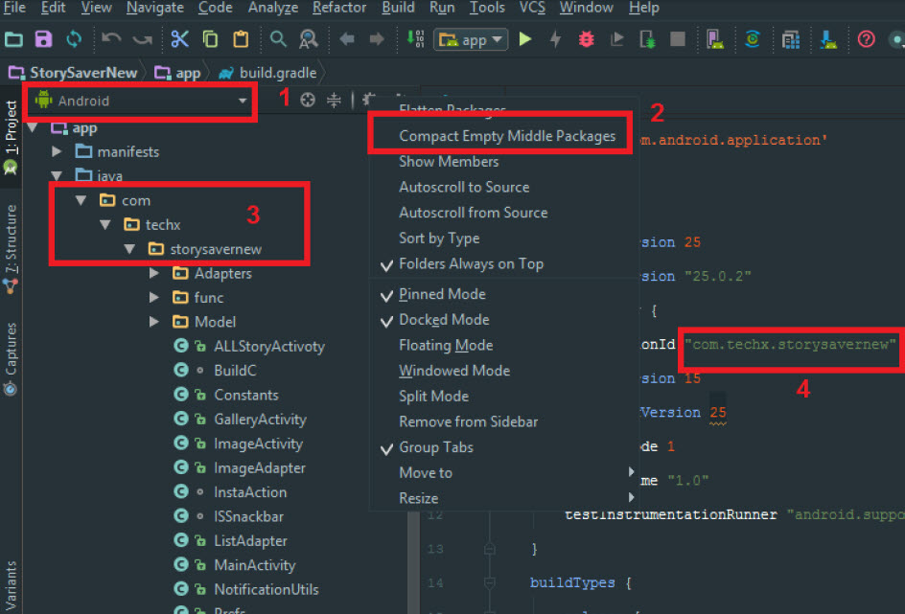Click the Save All toolbar icon
Viewport: 905px width, 614px height.
[x=43, y=39]
